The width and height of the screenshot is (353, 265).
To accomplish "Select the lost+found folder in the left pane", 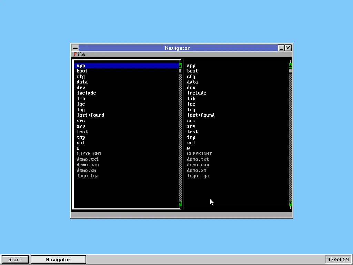I will tap(90, 115).
